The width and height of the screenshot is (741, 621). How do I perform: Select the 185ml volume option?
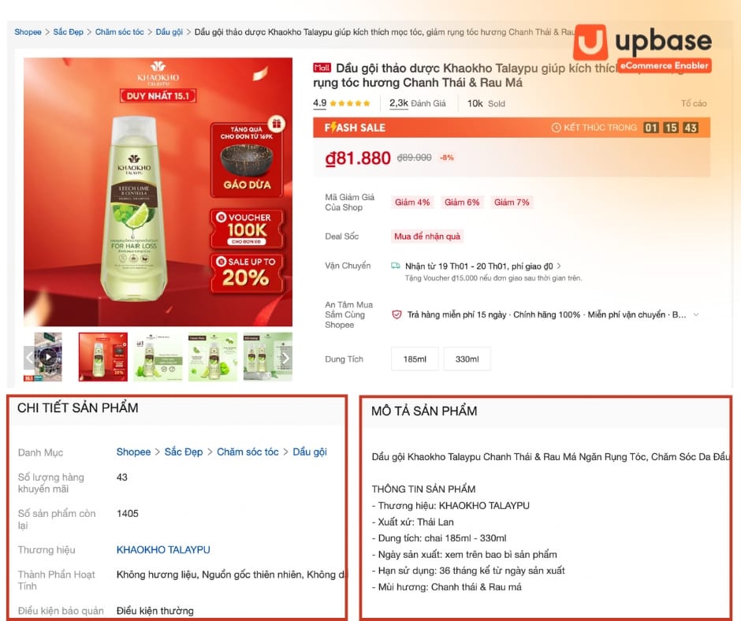click(x=415, y=359)
